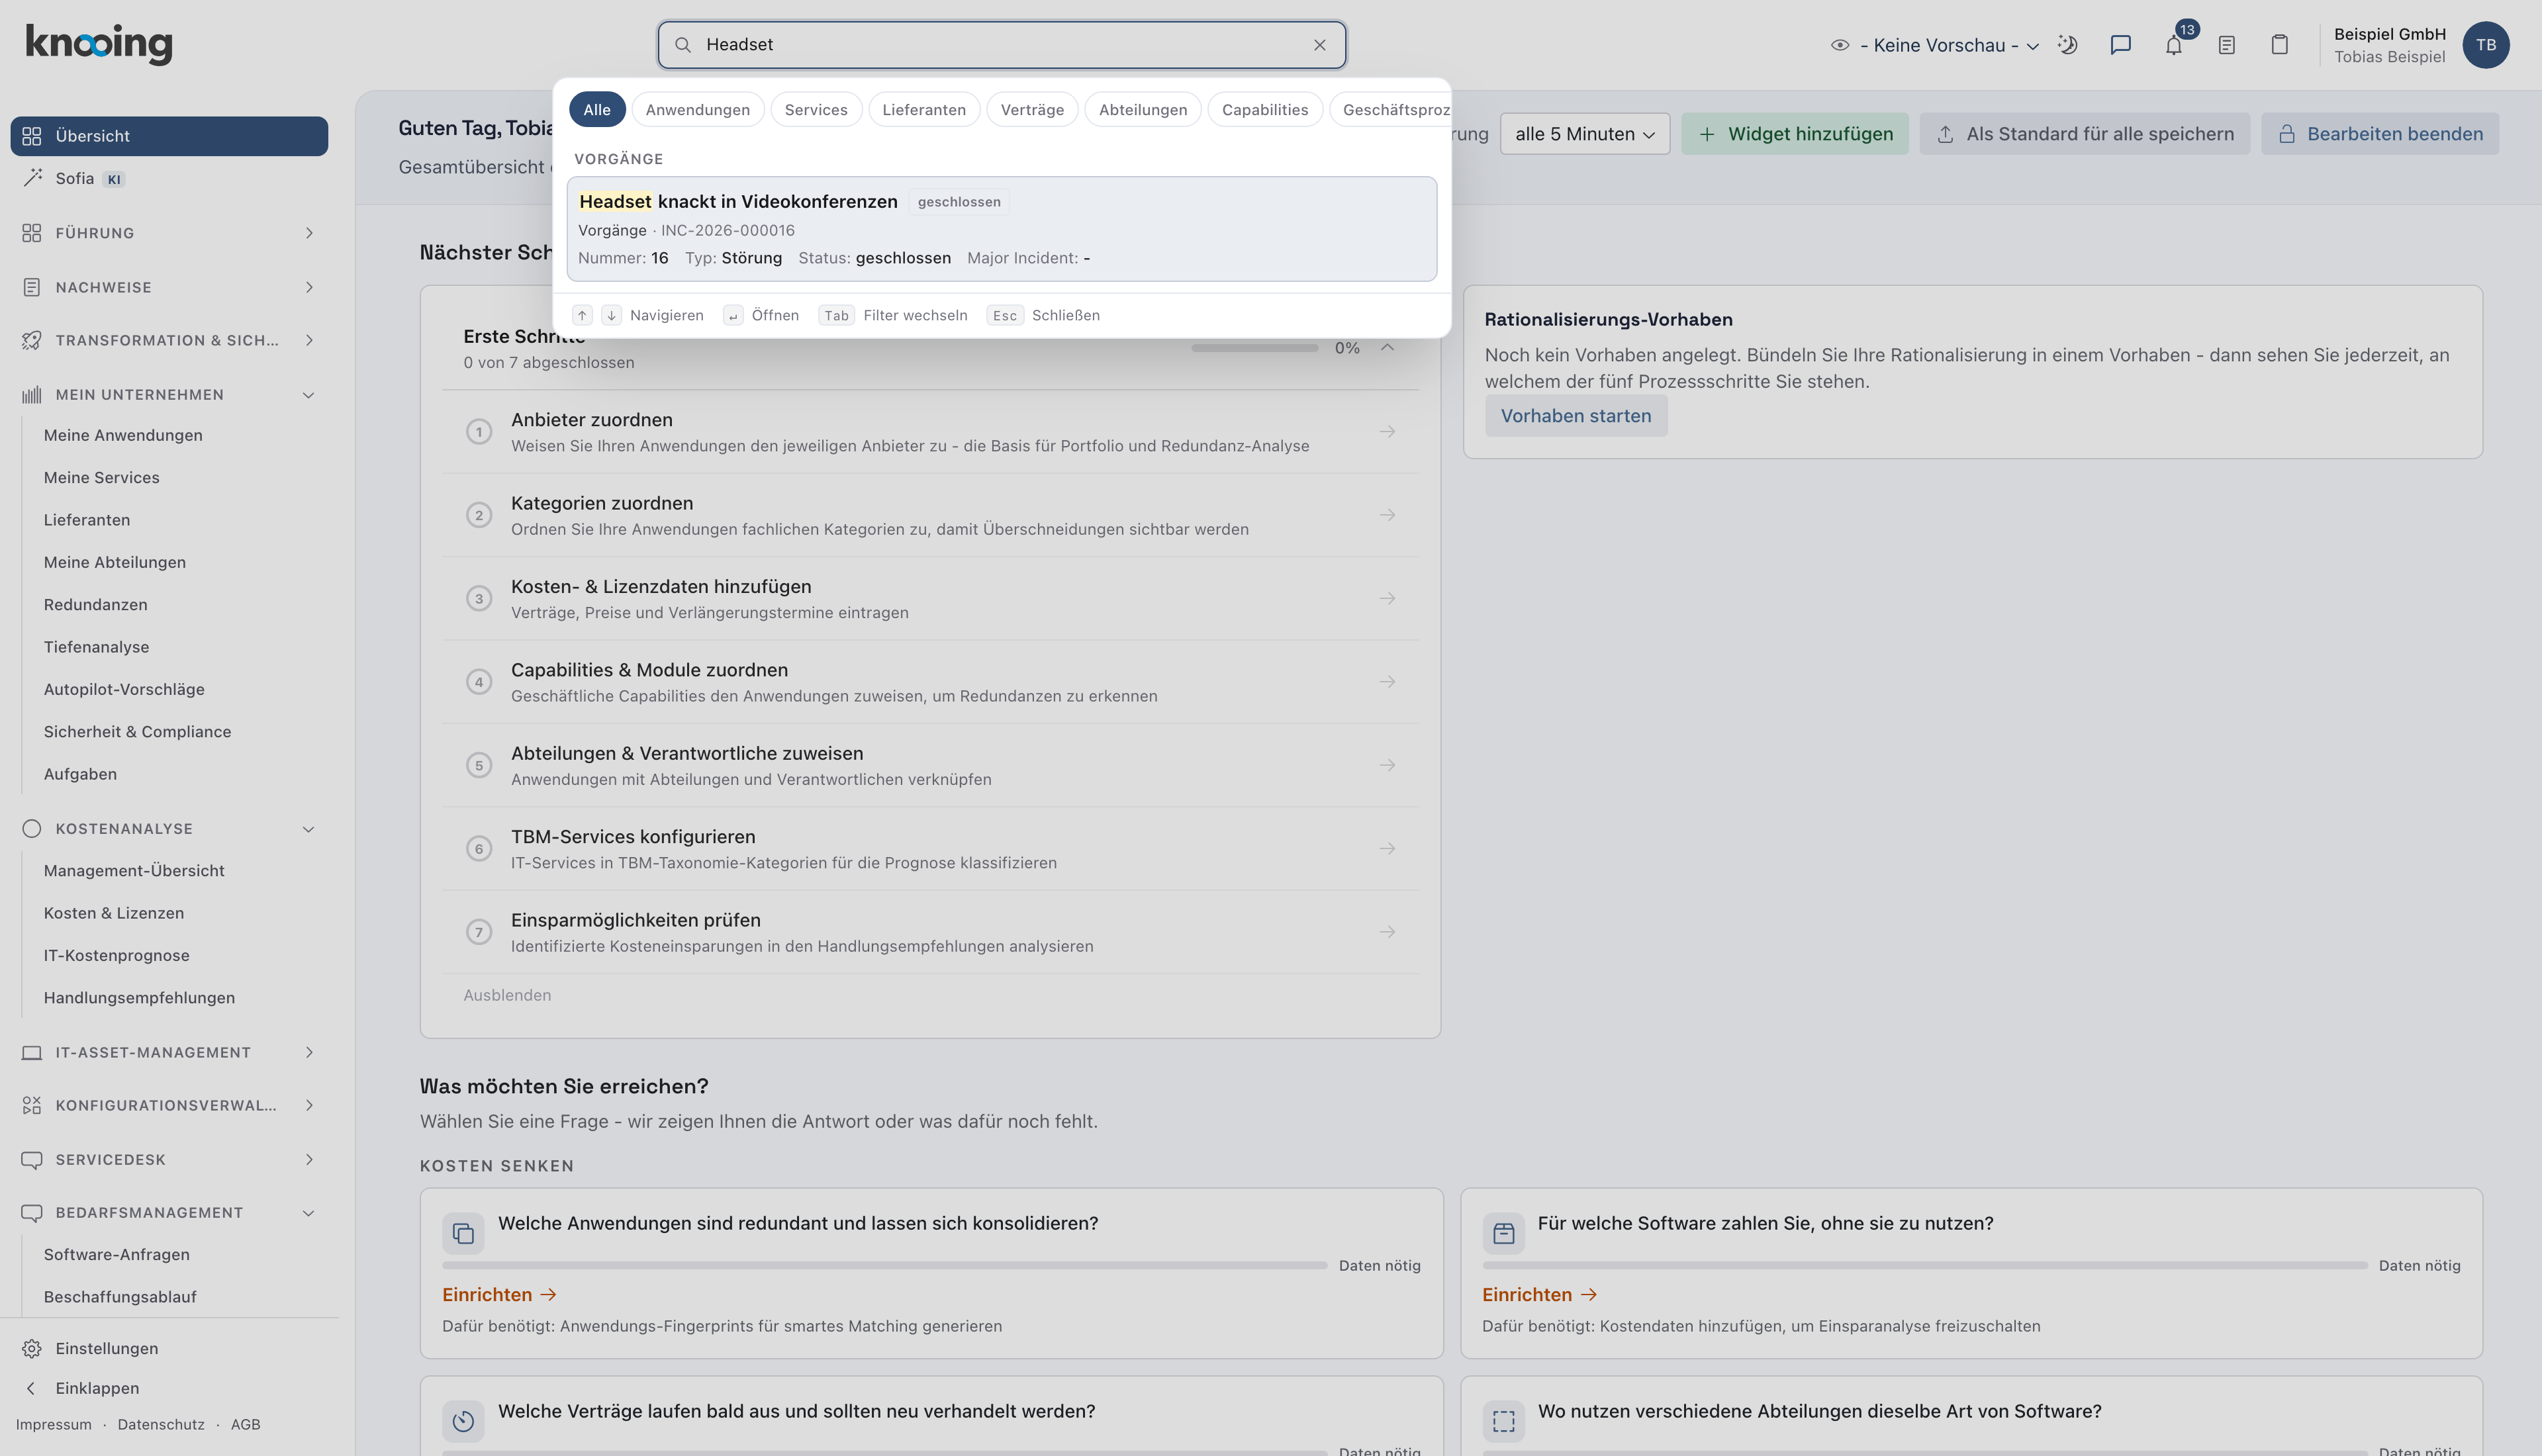Image resolution: width=2542 pixels, height=1456 pixels.
Task: Collapse the Erste Schritte checklist chevron
Action: (1387, 347)
